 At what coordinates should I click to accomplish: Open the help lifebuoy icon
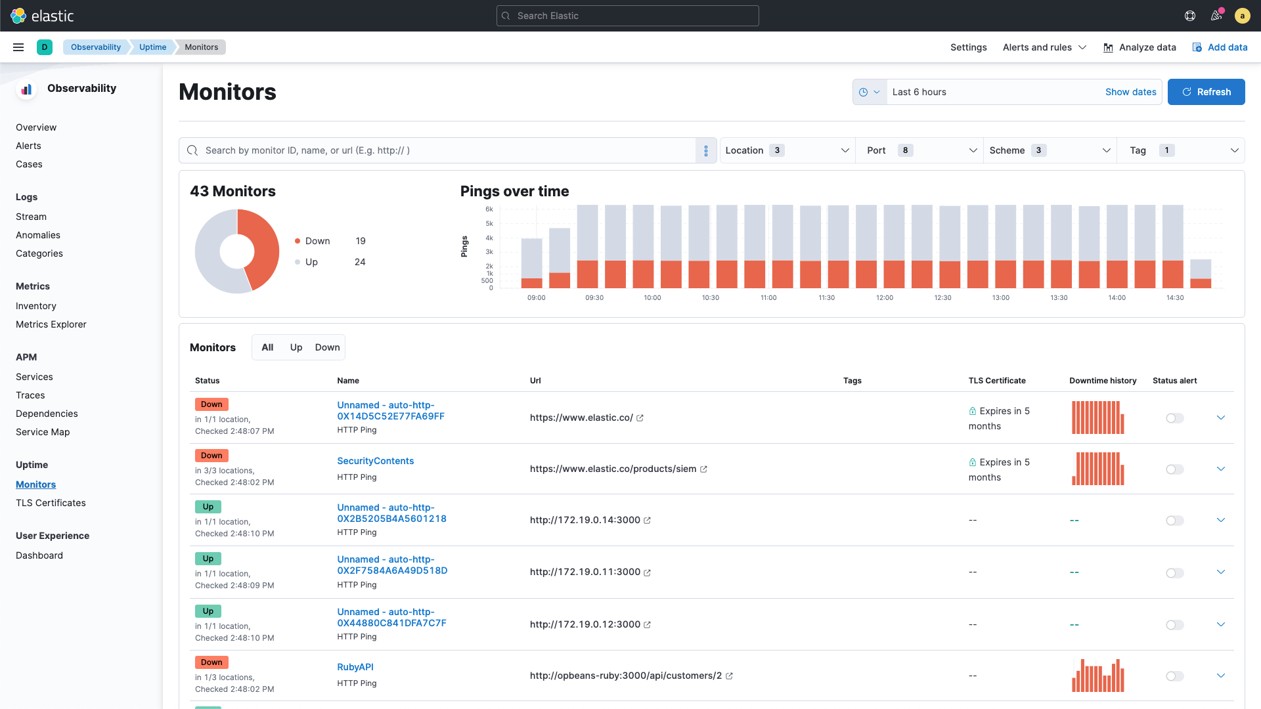1190,16
